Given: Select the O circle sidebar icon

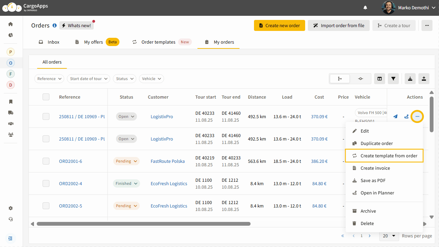Looking at the screenshot, I should 11,63.
